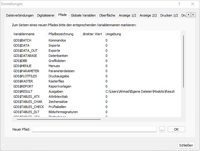Viewport: 200px width, 151px height.
Task: Click the Pfadbezeichnung column header
Action: [64, 34]
